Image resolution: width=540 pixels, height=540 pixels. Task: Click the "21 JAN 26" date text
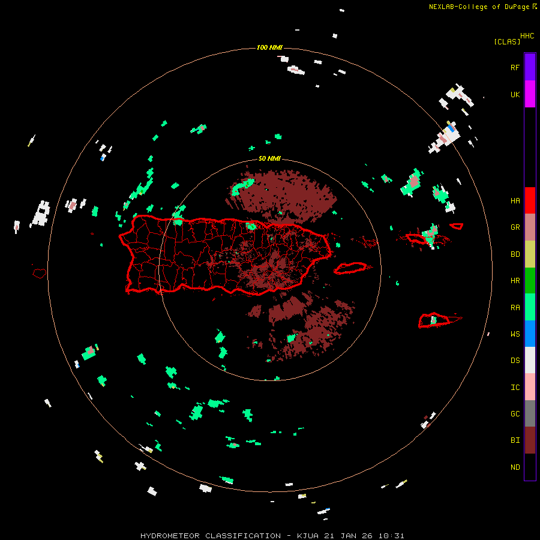coord(348,536)
